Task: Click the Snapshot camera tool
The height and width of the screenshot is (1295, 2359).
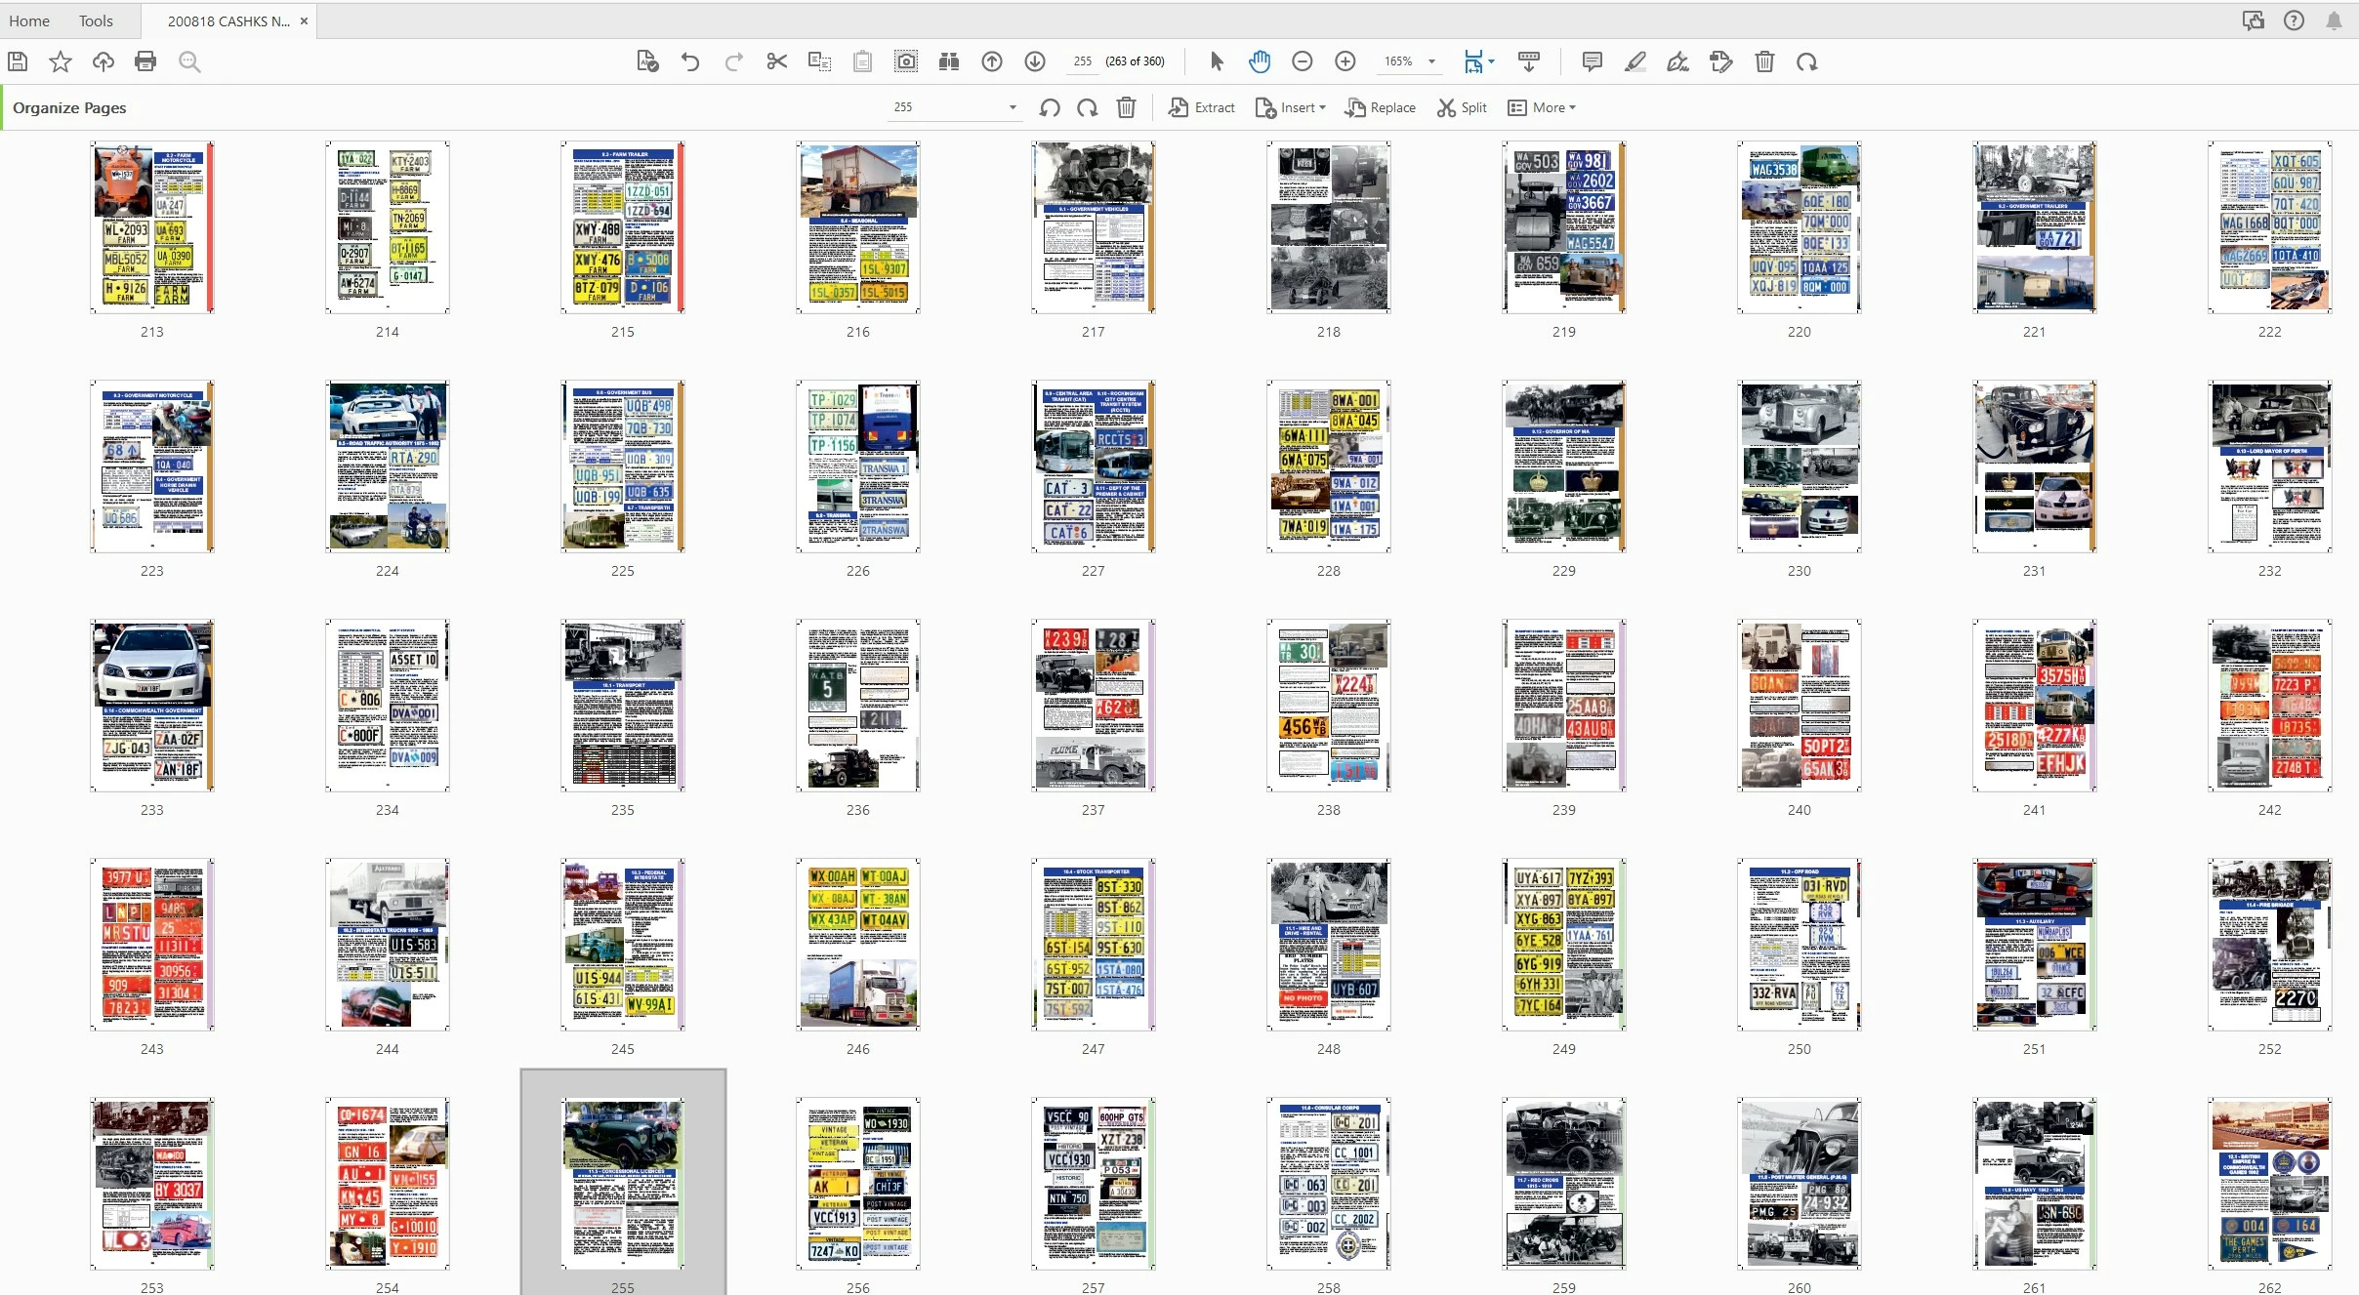Action: pos(906,61)
